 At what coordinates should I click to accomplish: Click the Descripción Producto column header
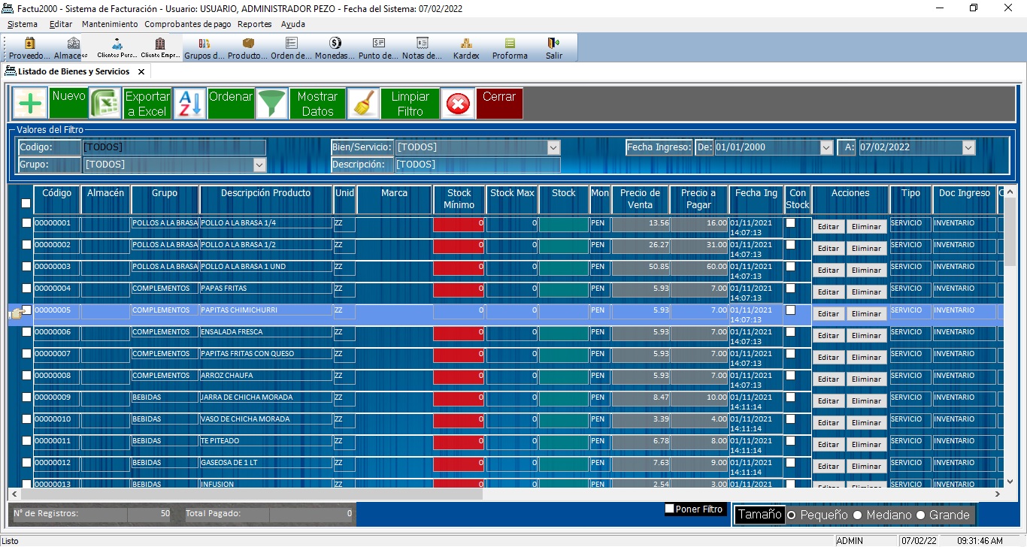tap(266, 199)
